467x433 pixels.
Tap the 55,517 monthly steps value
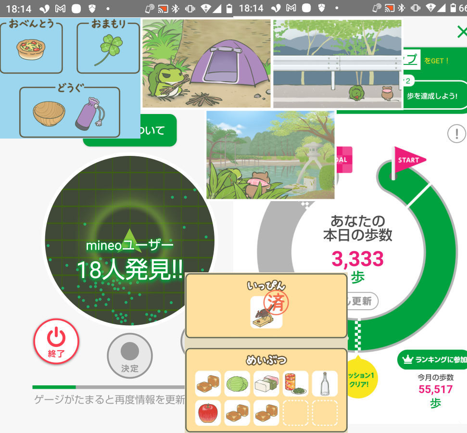coord(435,389)
